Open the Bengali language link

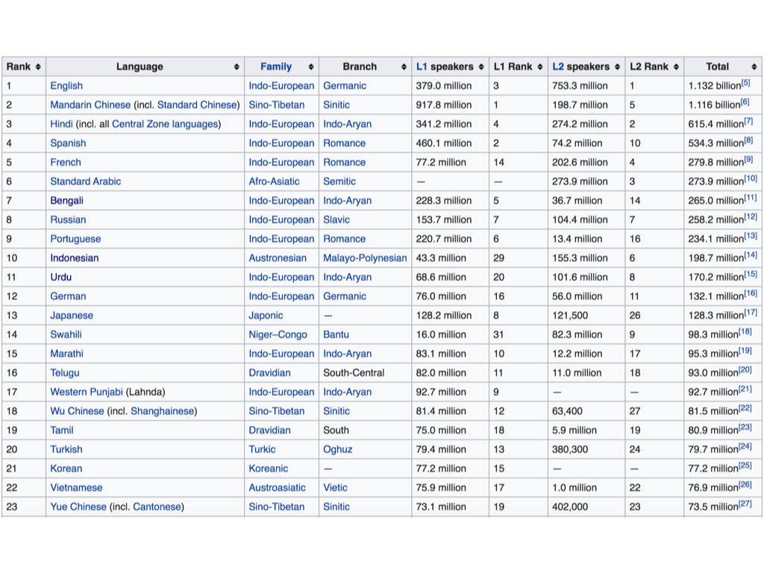tap(66, 200)
